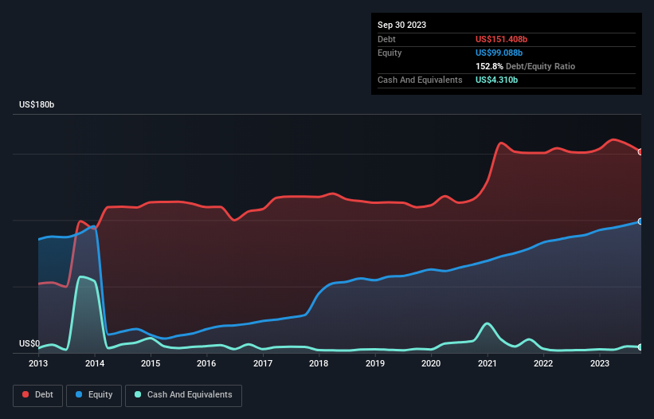
Task: Click Cash And Equivalents label in tooltip
Action: coord(420,80)
